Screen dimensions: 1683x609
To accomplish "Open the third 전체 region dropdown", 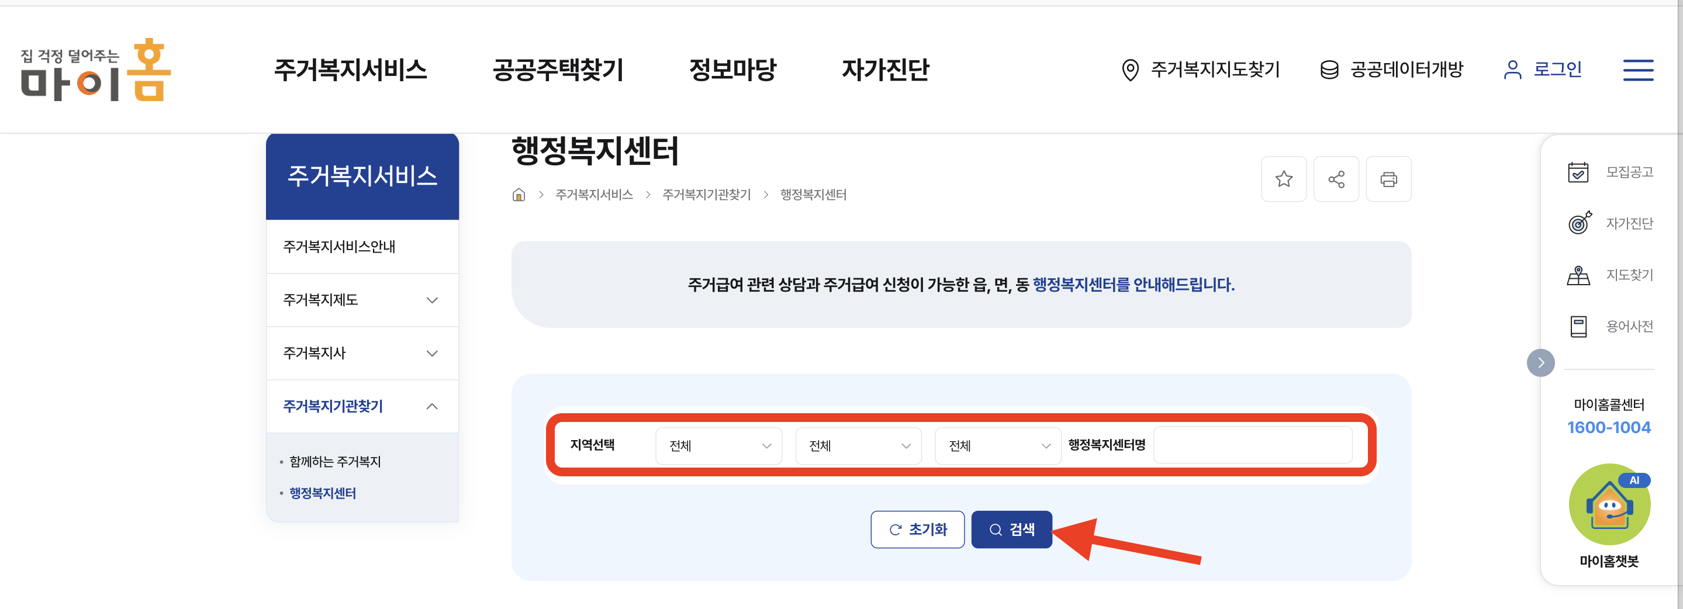I will point(998,445).
